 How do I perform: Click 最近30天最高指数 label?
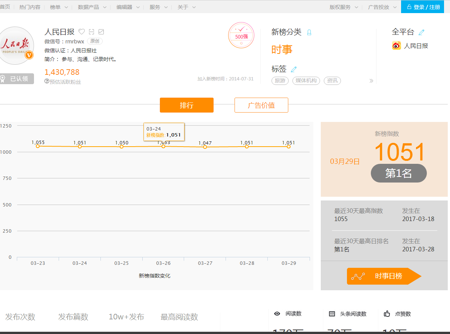pos(359,211)
